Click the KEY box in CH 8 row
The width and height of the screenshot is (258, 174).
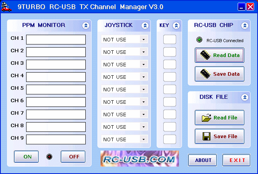point(170,127)
